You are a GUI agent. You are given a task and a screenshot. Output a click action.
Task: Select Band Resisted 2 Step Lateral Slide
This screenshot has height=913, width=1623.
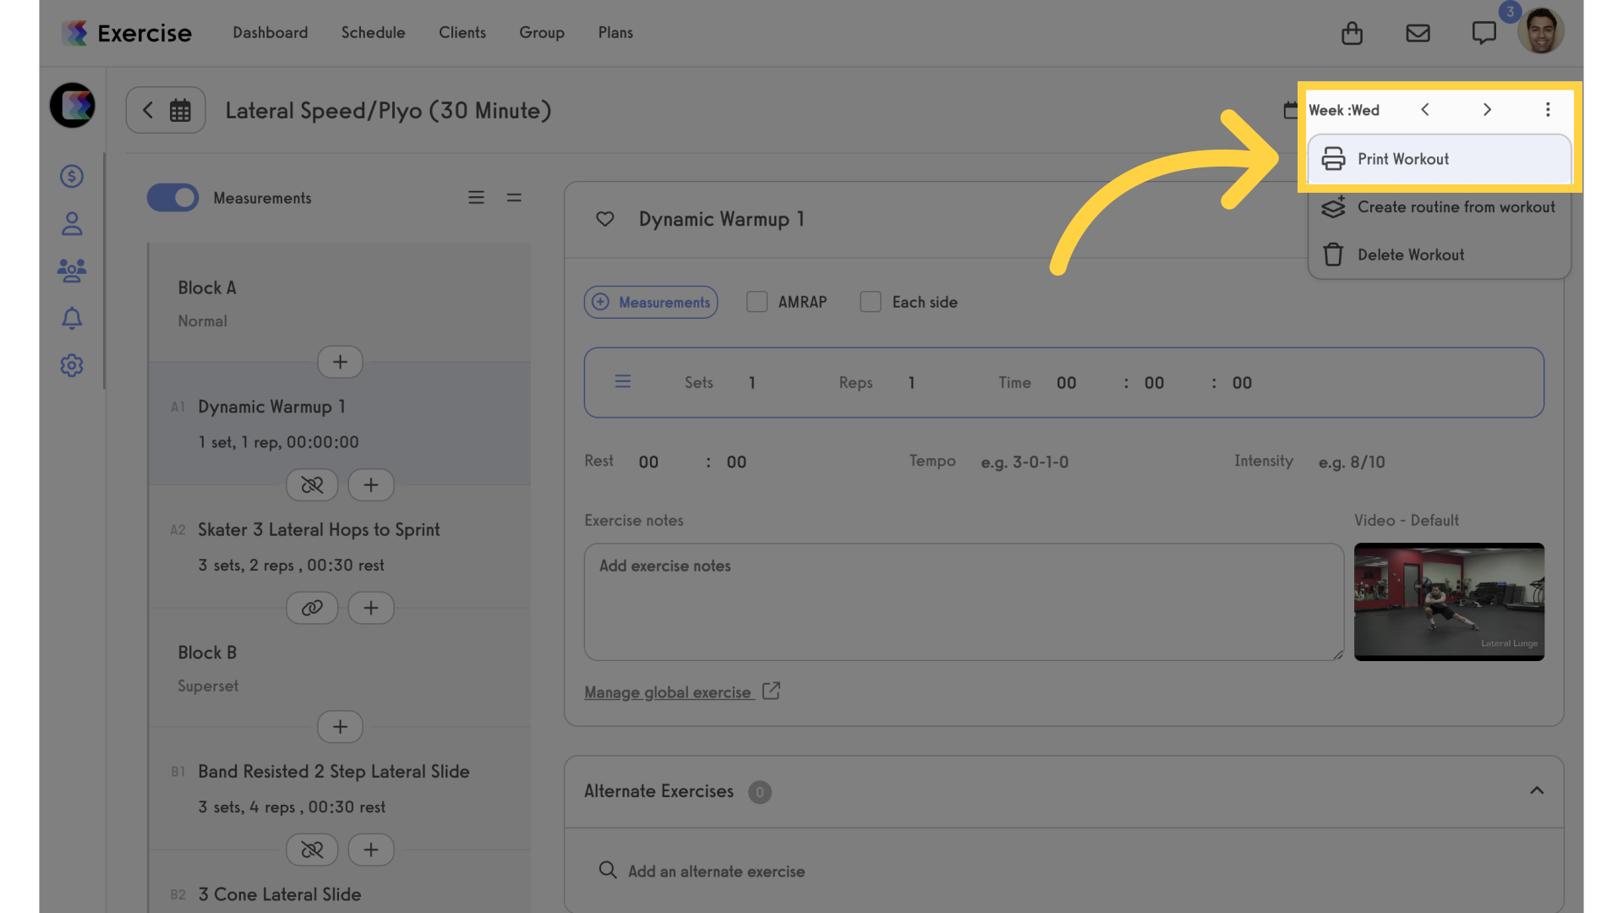pos(340,789)
